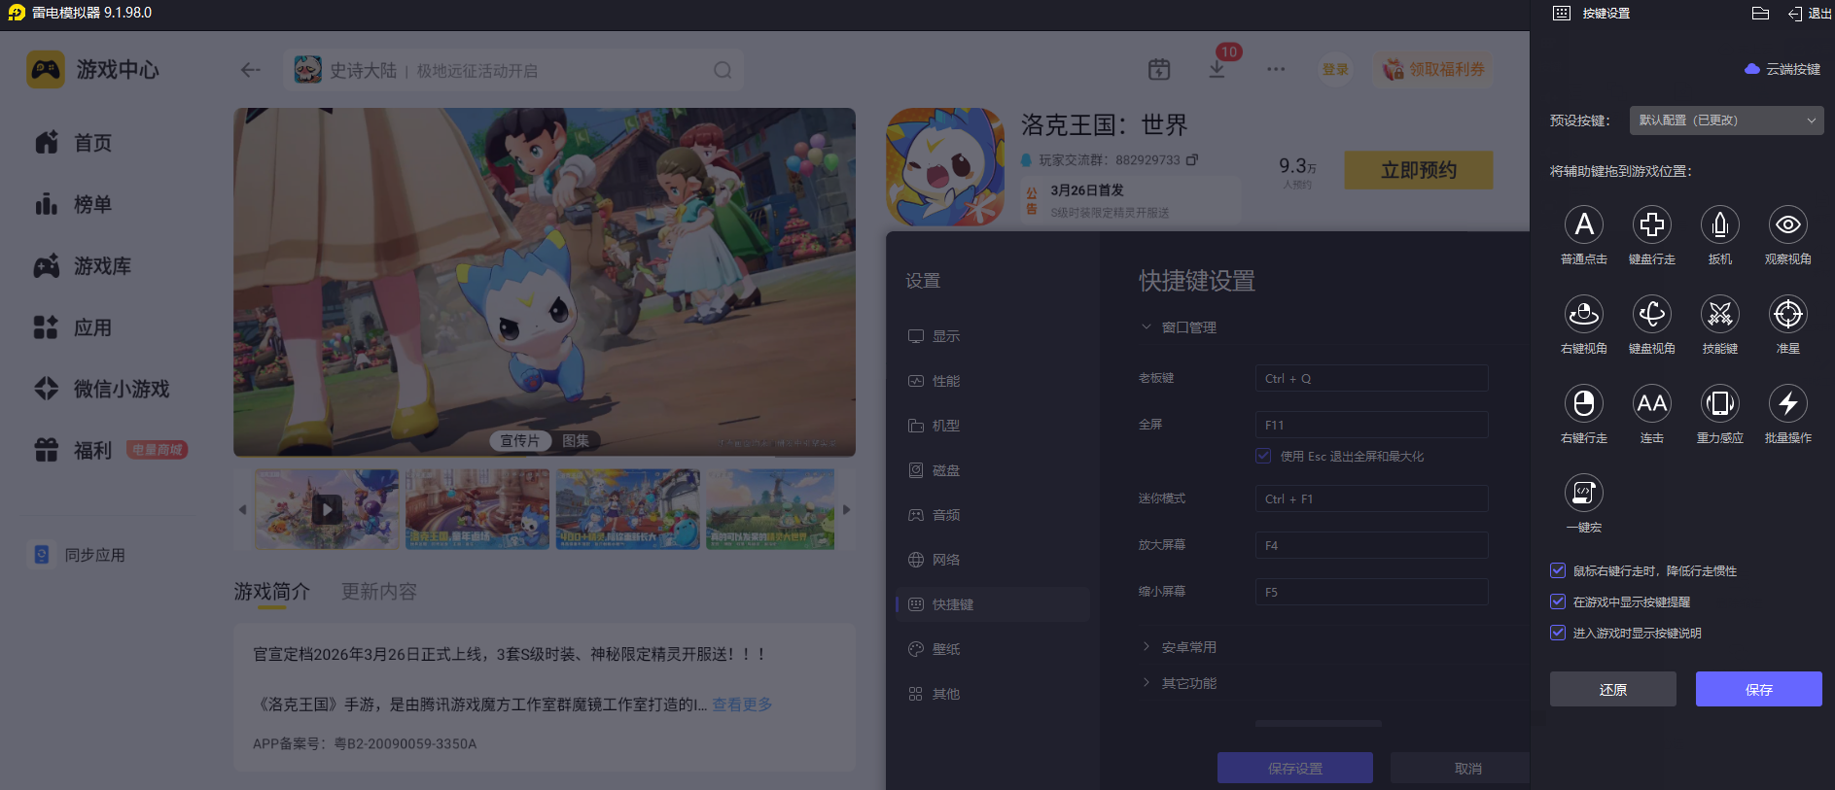
Task: Select the 右键视角 right-click view icon
Action: point(1583,314)
